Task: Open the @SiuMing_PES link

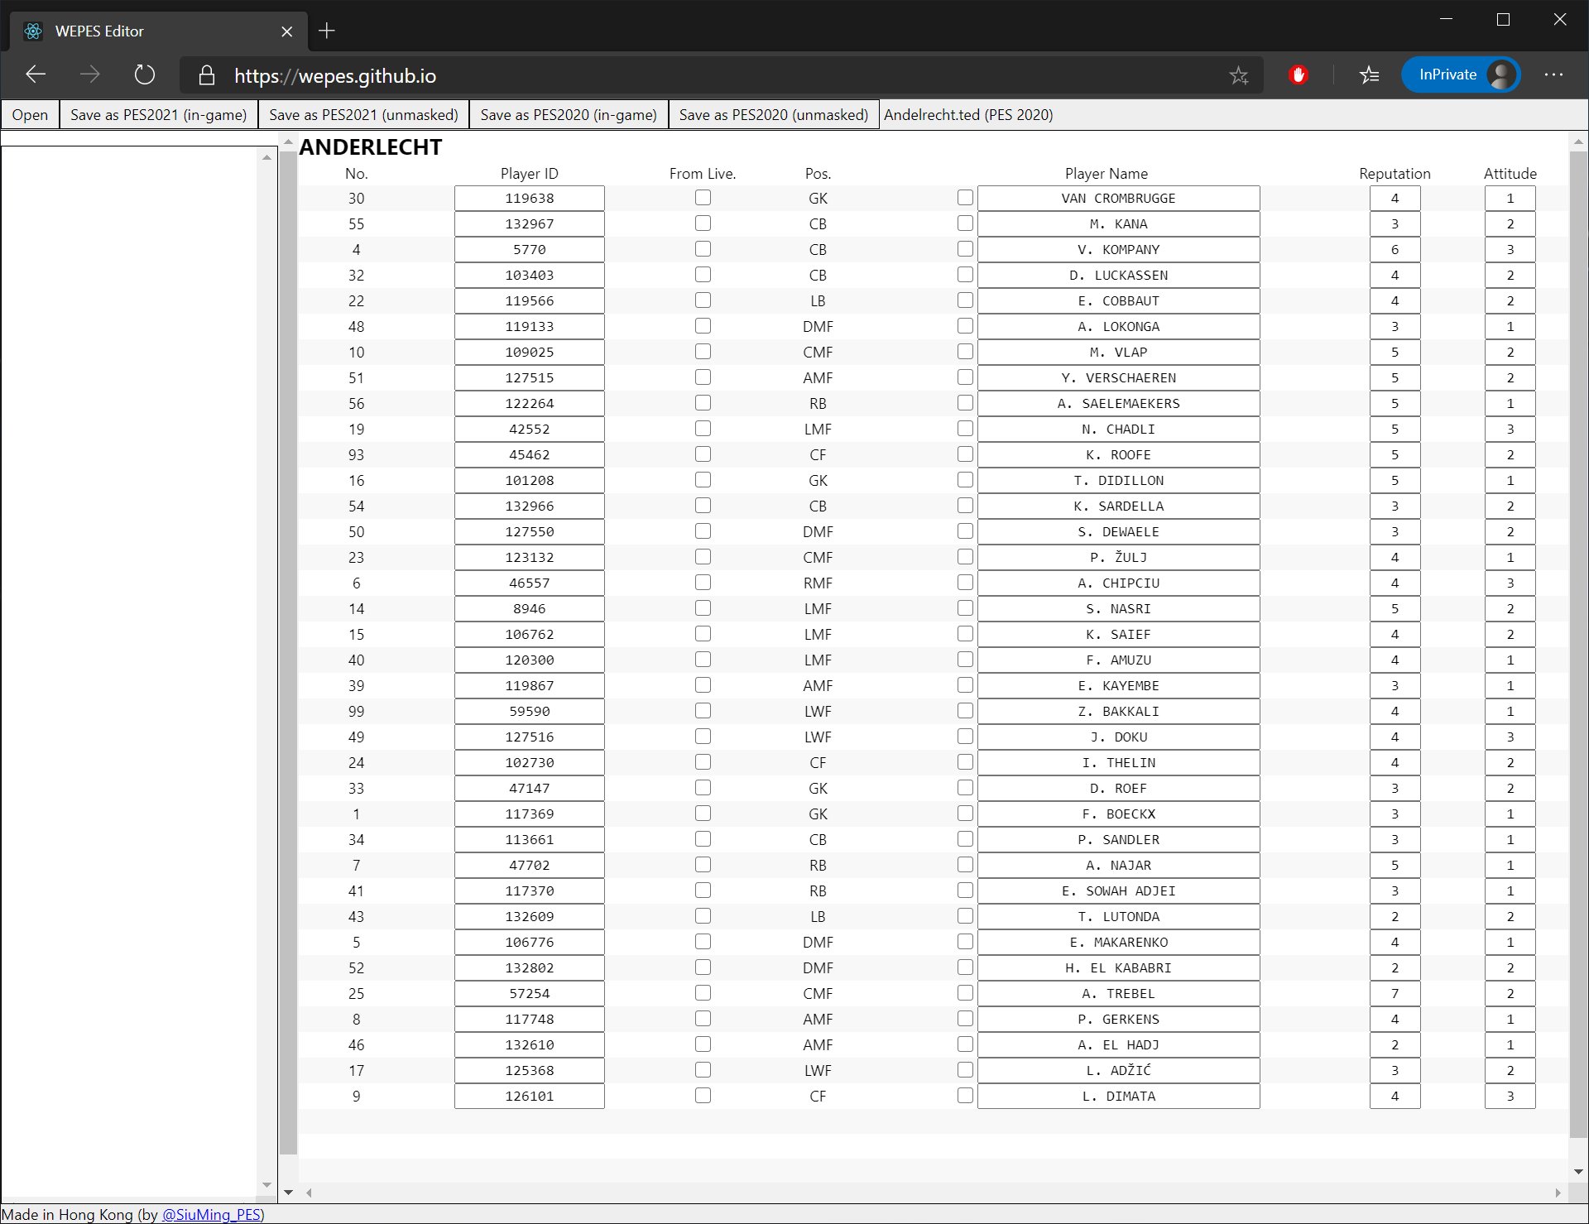Action: (x=212, y=1215)
